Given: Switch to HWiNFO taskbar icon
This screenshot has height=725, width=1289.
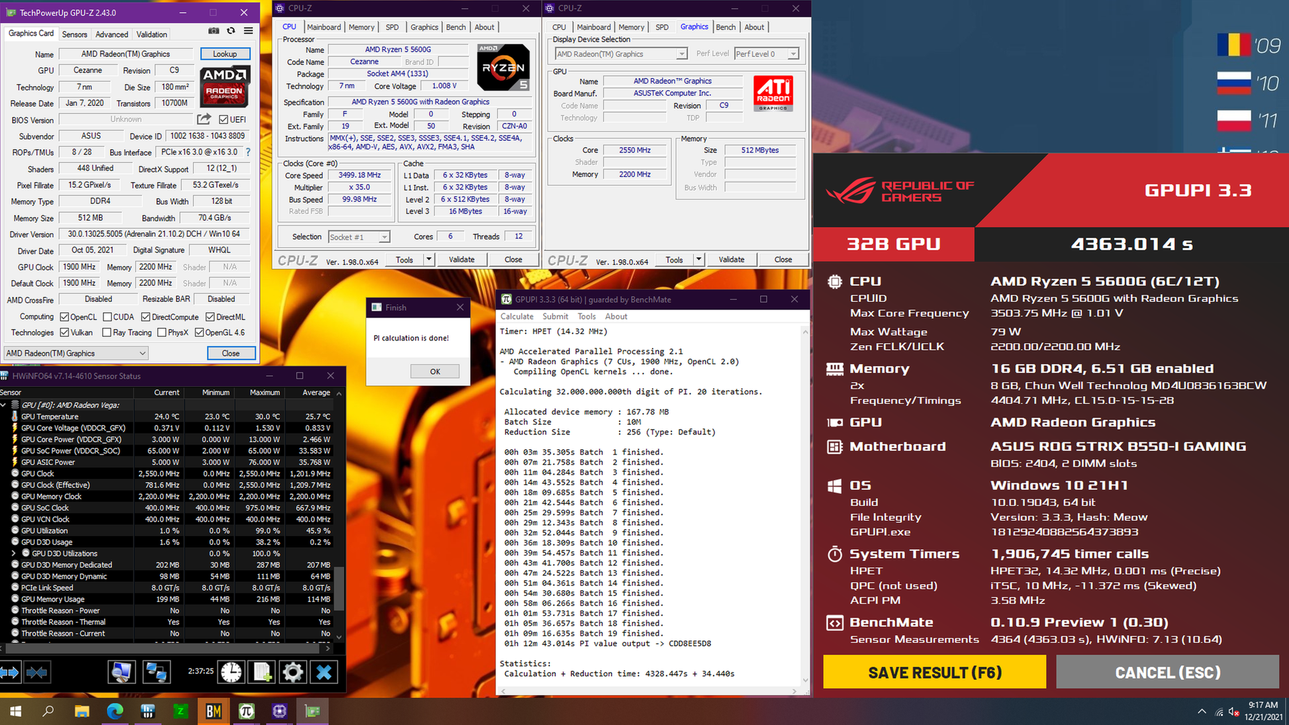Looking at the screenshot, I should pos(148,711).
